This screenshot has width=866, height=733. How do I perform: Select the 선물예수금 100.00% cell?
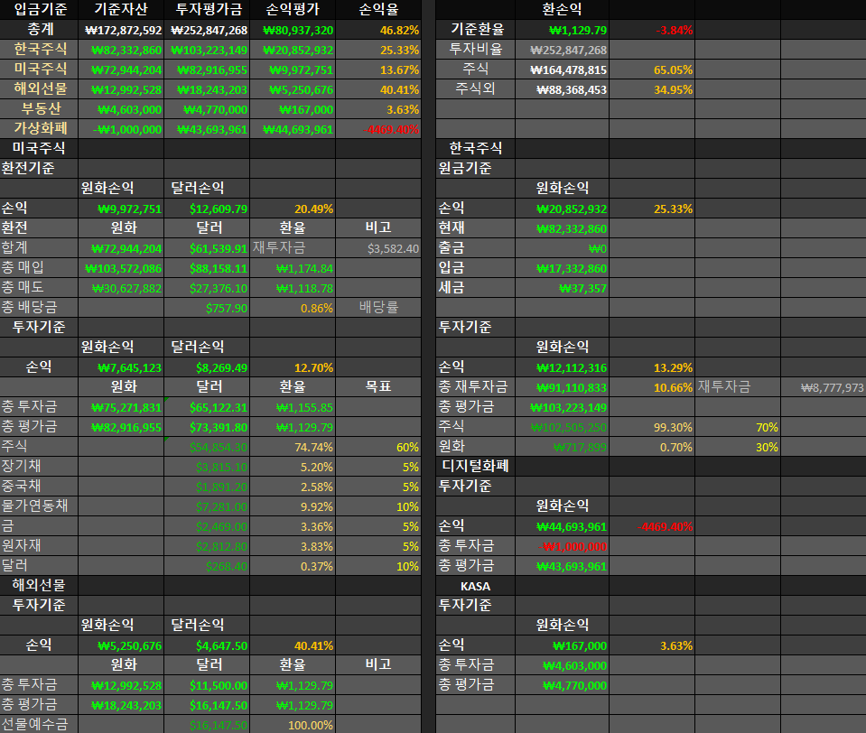[x=293, y=725]
